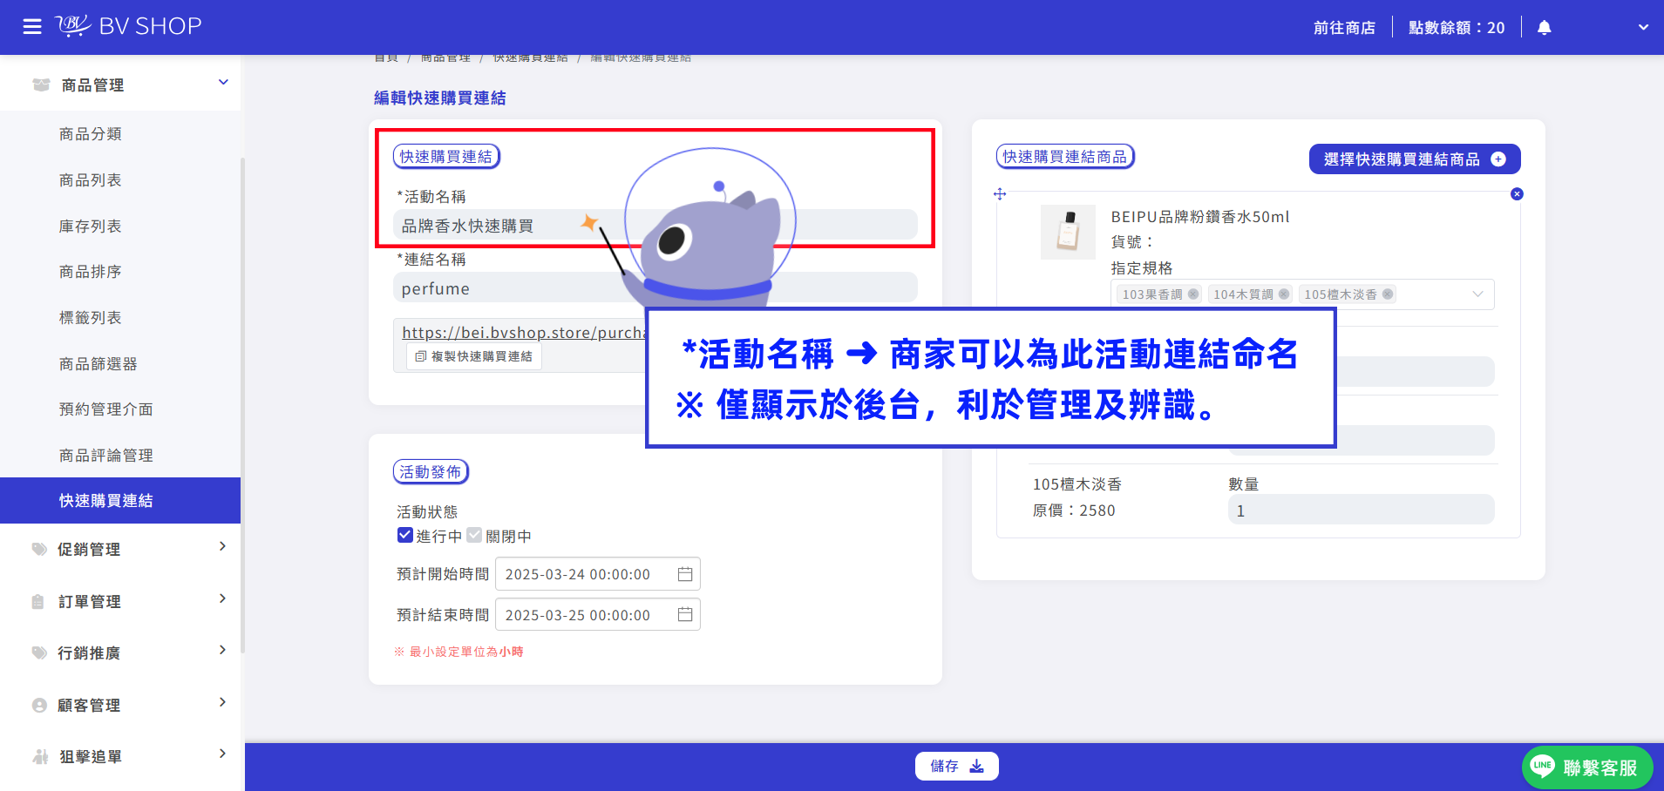Viewport: 1664px width, 791px height.
Task: Click the 數量 field for 105檀木淡香
Action: click(x=1362, y=510)
